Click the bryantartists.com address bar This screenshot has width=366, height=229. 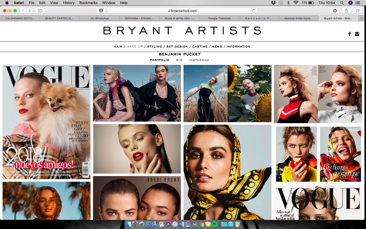coord(182,11)
